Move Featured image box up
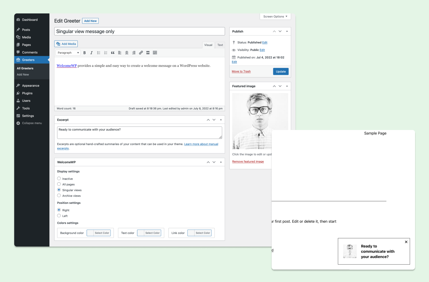The image size is (429, 282). point(274,86)
